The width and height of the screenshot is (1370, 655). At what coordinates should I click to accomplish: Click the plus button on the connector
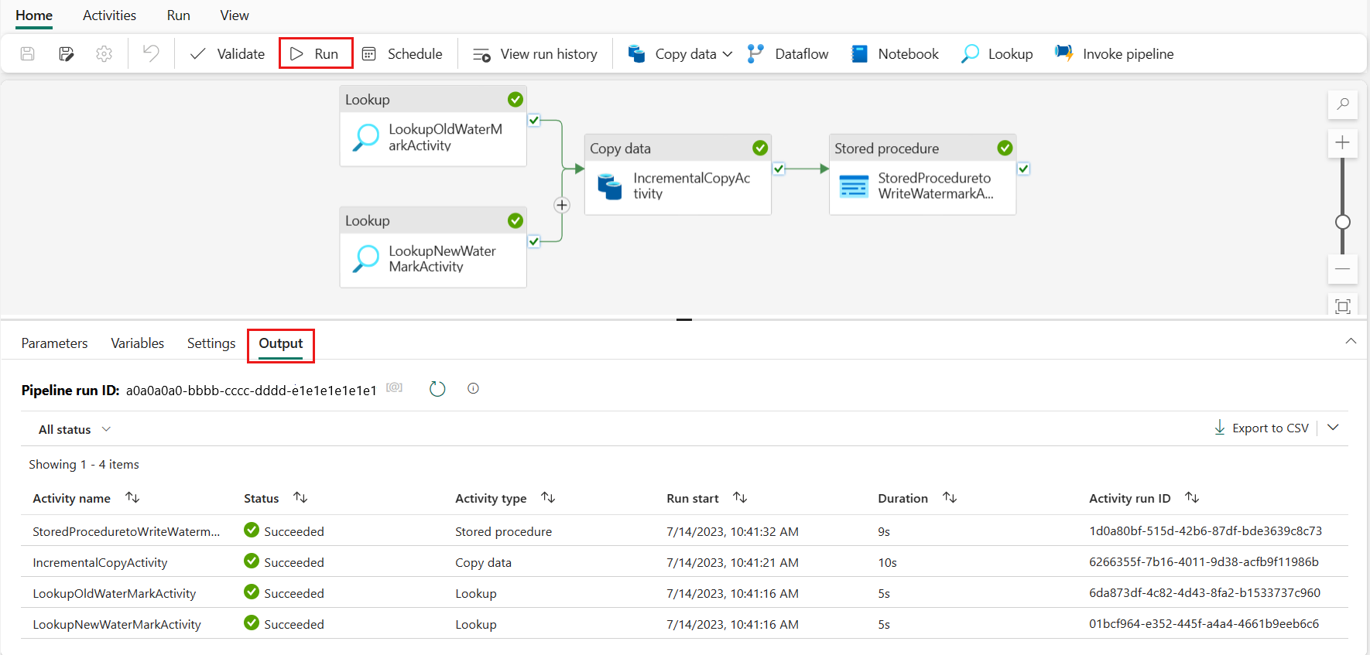pyautogui.click(x=562, y=205)
